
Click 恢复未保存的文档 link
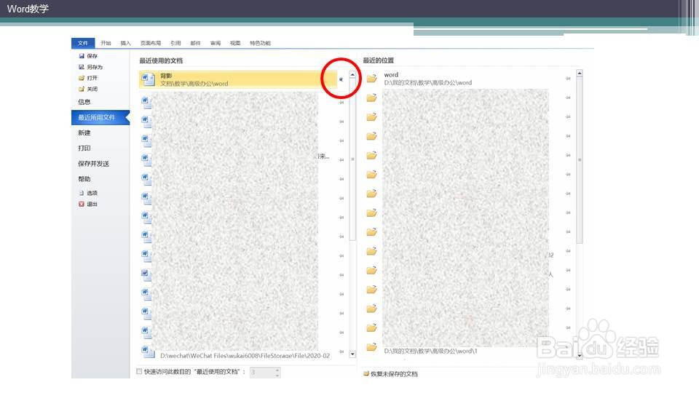coord(394,374)
